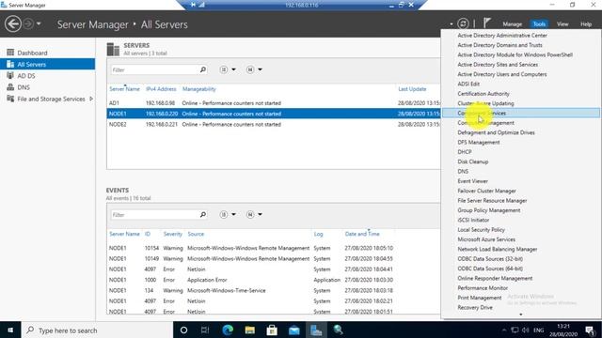Viewport: 602px width, 338px height.
Task: Open the Manage menu
Action: (512, 24)
